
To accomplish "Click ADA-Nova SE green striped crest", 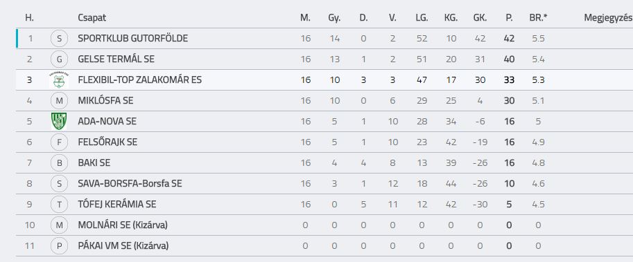I will click(59, 121).
